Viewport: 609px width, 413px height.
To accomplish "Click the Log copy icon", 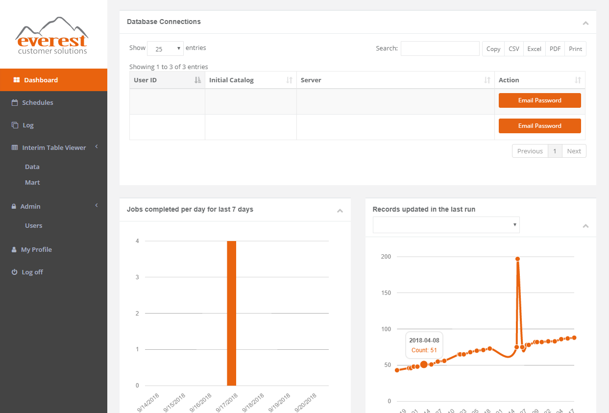I will click(x=15, y=125).
